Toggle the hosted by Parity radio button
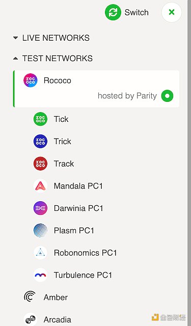 click(167, 96)
